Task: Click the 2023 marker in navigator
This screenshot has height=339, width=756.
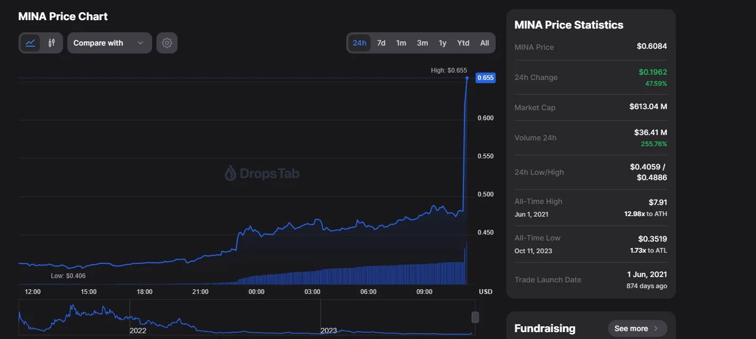Action: [329, 331]
